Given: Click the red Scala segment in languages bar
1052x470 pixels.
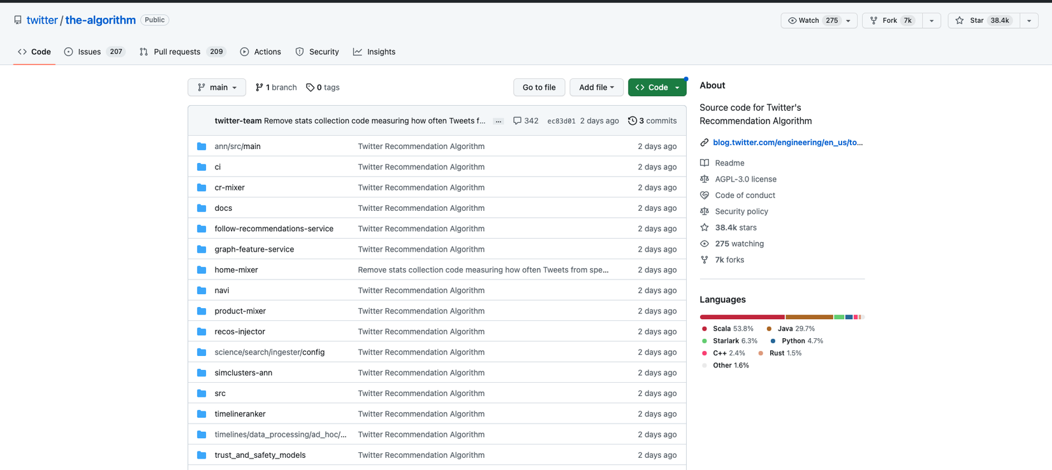Looking at the screenshot, I should click(x=742, y=317).
